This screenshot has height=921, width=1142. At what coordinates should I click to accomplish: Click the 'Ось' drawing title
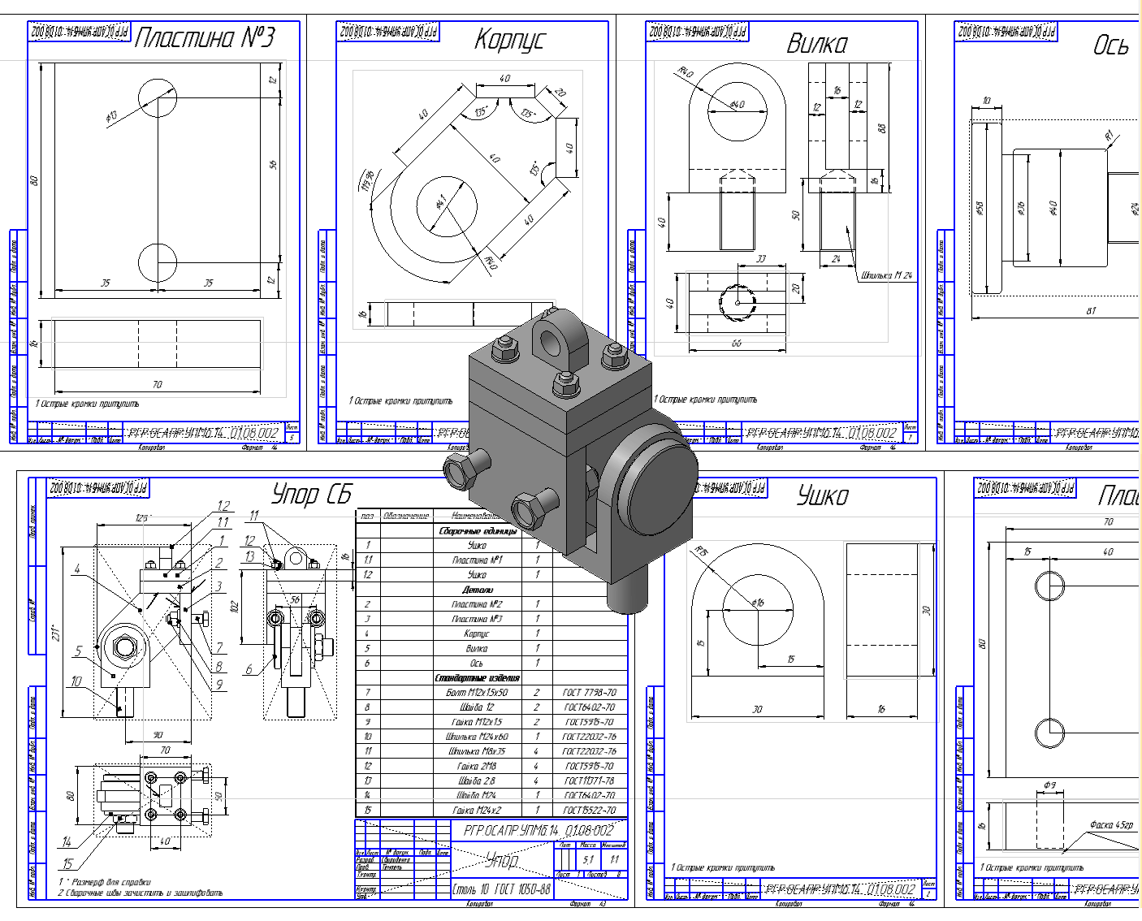coord(1111,45)
